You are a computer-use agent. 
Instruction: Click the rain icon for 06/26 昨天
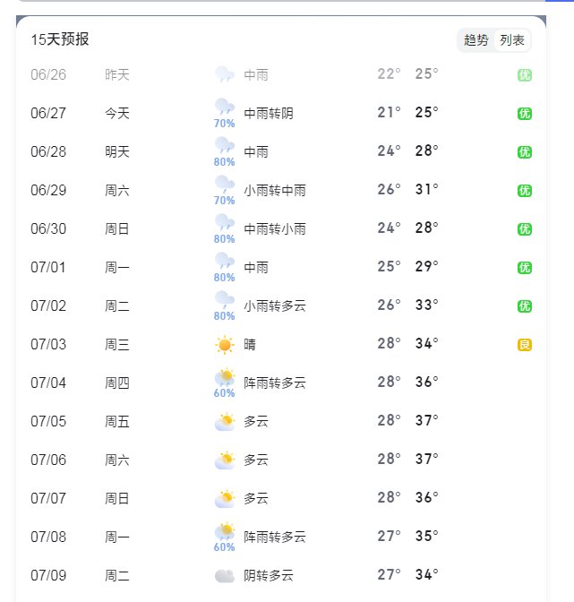224,74
